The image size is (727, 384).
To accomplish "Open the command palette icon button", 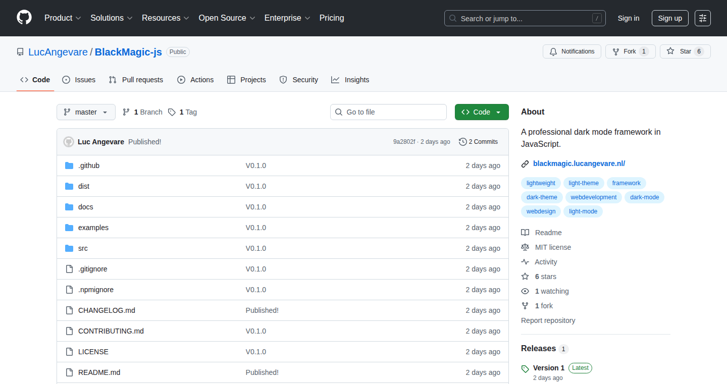I will (x=702, y=18).
